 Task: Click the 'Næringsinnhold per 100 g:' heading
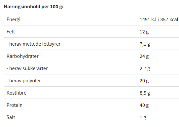tap(34, 7)
